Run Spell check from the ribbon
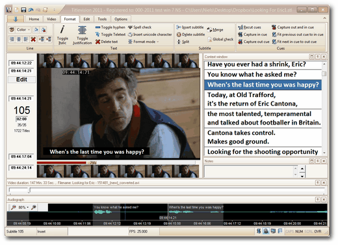The height and width of the screenshot is (245, 338). point(140,27)
